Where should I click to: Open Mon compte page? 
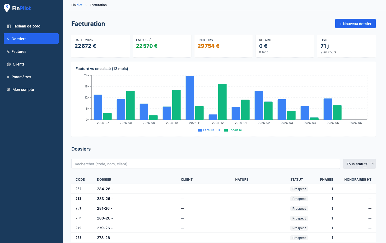[31, 90]
